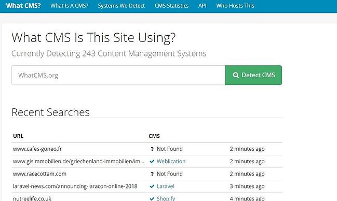Click Not Found text for www.racecottam.com
The width and height of the screenshot is (337, 201).
(x=170, y=174)
